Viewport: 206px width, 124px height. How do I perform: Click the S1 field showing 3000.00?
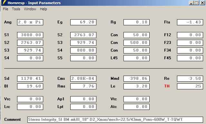coord(30,35)
